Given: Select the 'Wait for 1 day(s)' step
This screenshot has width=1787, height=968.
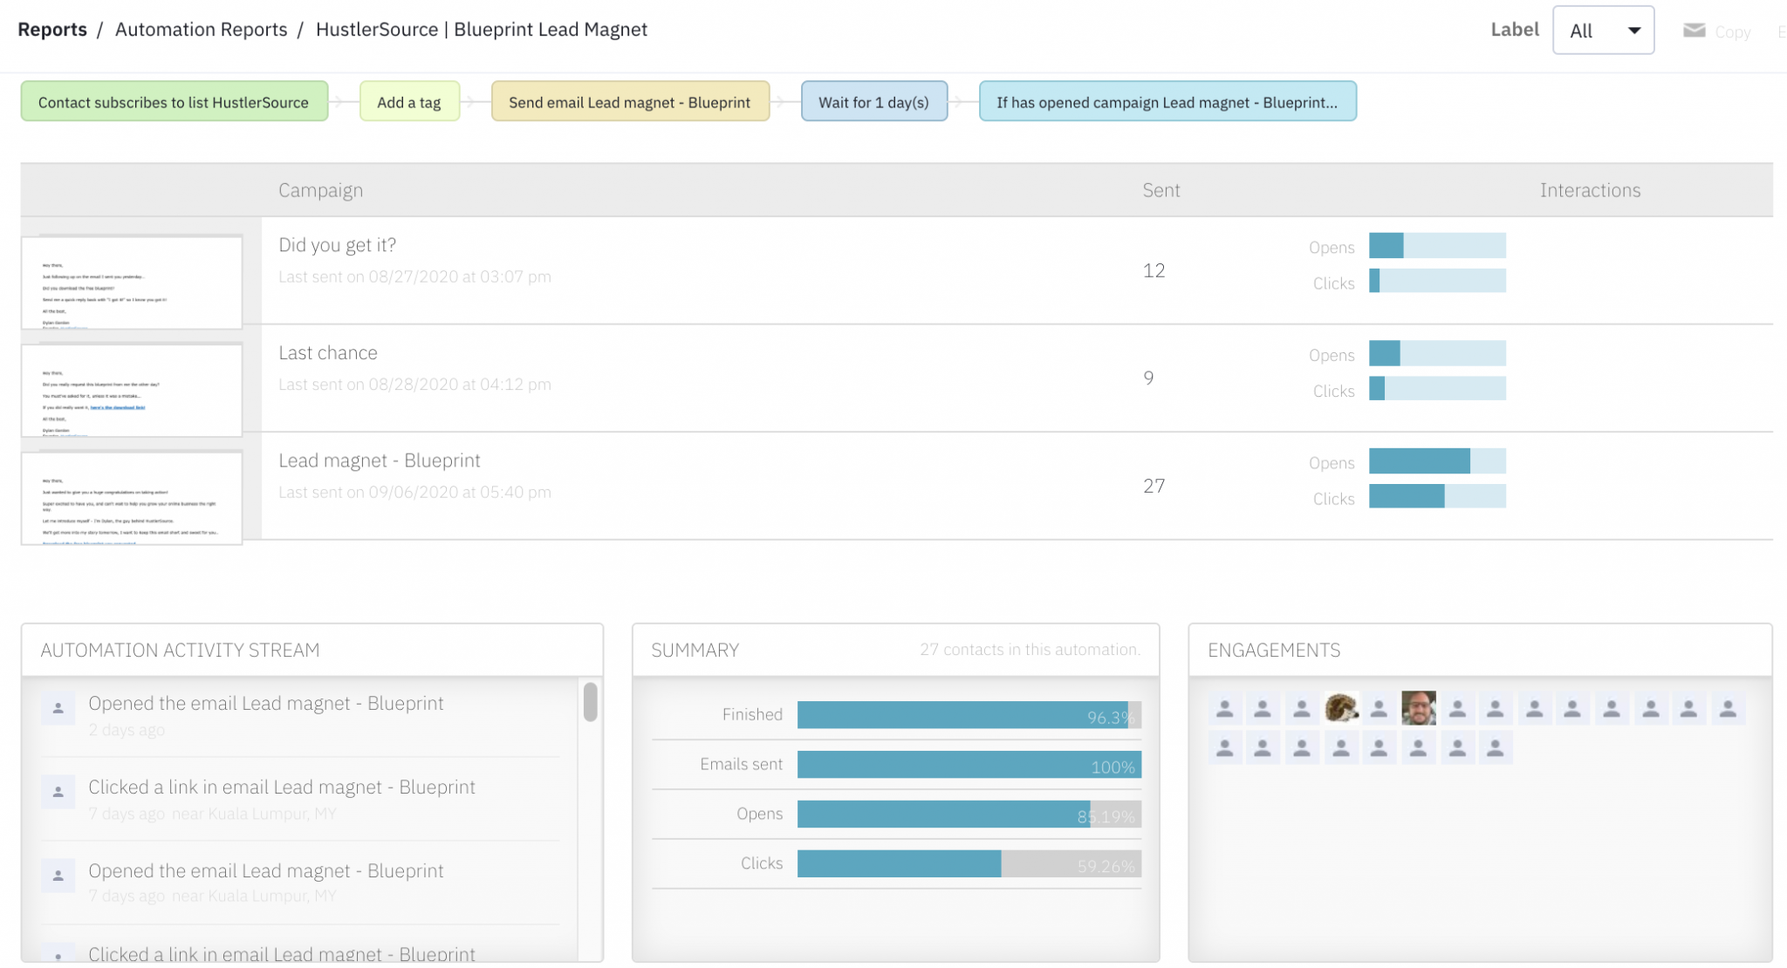Looking at the screenshot, I should point(873,102).
